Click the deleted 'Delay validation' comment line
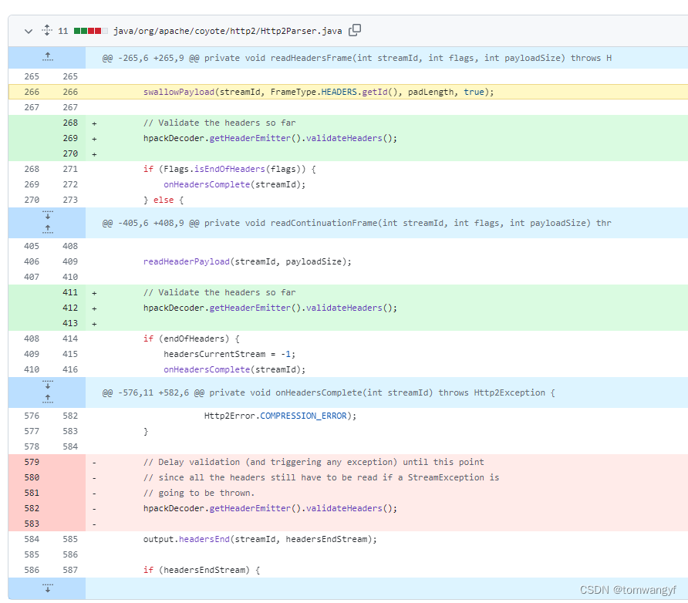This screenshot has width=688, height=603. click(313, 462)
